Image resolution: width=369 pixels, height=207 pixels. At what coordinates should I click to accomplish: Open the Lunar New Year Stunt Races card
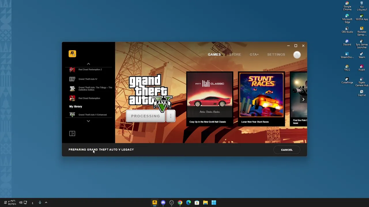[x=261, y=99]
